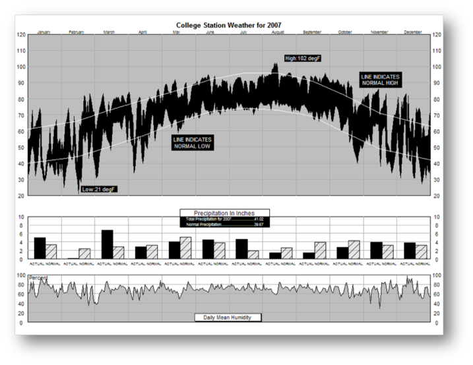Select May's hatched normal precipitation bar

coord(185,248)
